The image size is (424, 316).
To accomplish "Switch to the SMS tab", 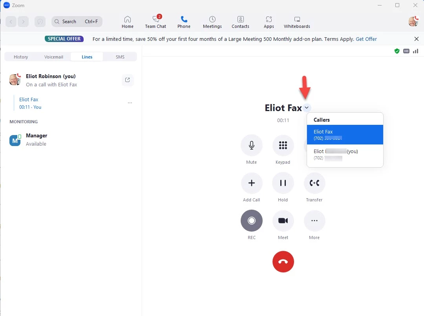I will (120, 57).
